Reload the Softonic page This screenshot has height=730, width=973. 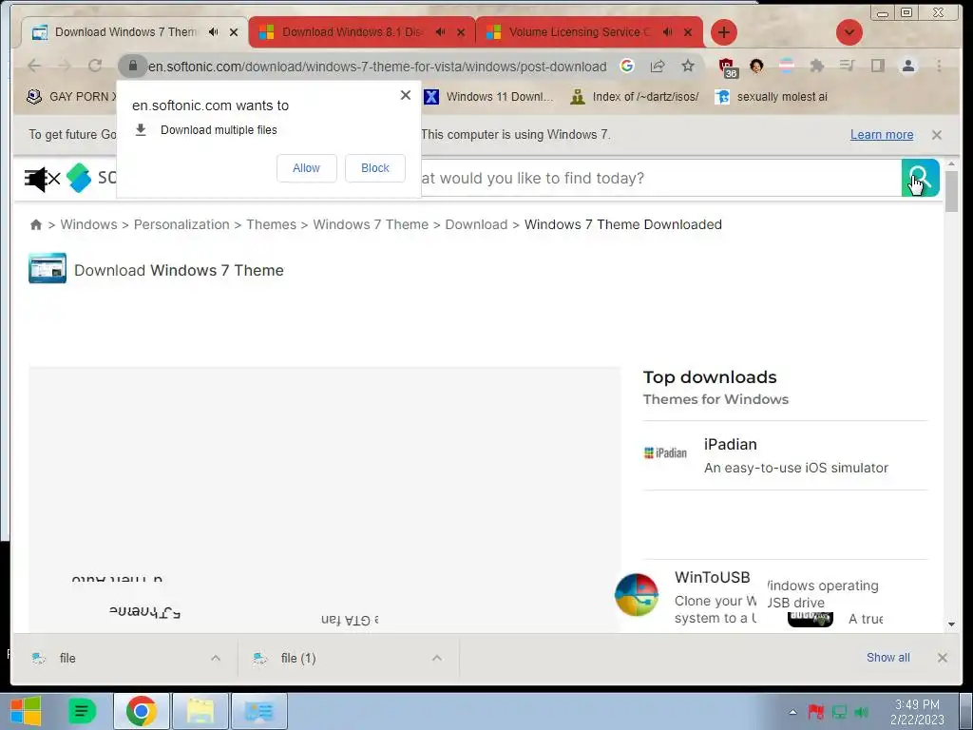click(x=94, y=66)
